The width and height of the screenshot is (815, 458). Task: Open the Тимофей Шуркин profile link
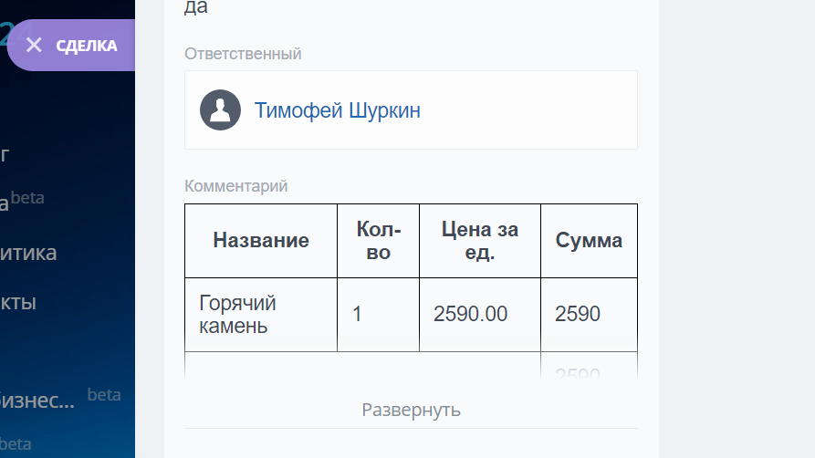tap(337, 111)
